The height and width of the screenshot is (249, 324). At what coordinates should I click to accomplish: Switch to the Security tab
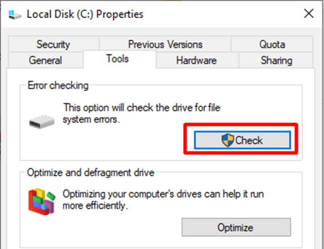click(53, 44)
